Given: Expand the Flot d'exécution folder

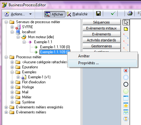Looking at the screenshot, I should click(x=12, y=82).
